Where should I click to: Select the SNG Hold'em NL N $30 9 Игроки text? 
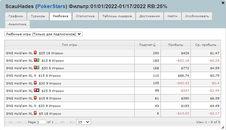tap(33, 106)
